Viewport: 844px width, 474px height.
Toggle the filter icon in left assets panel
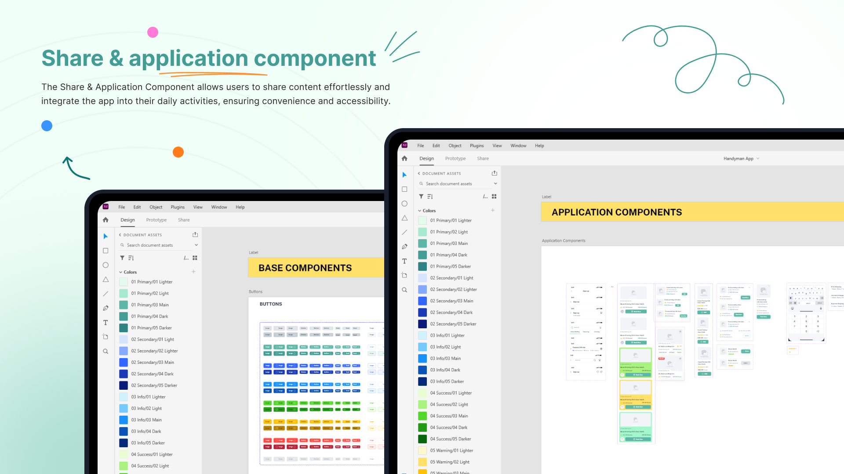coord(122,258)
